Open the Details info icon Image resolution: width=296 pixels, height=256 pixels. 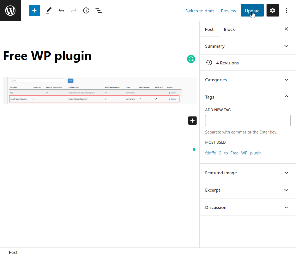click(86, 10)
